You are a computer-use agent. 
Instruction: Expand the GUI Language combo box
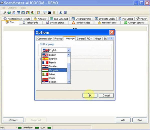tap(69, 50)
